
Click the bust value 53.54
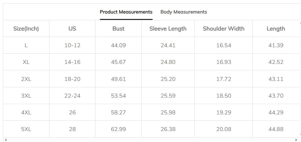click(118, 96)
